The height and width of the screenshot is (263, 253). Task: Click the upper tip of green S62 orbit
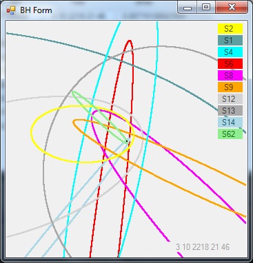pyautogui.click(x=74, y=92)
